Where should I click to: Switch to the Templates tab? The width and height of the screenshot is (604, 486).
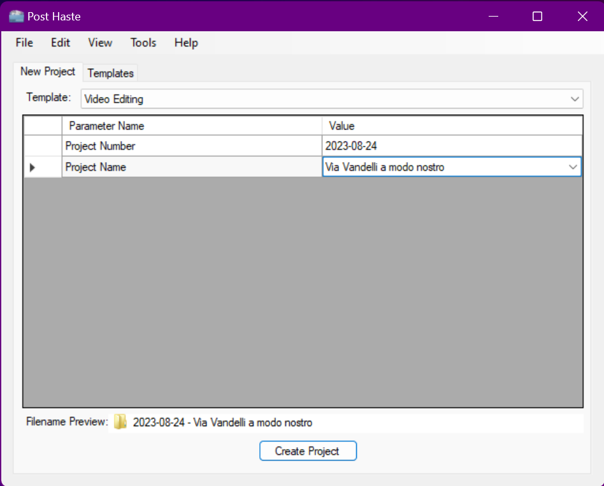tap(111, 73)
